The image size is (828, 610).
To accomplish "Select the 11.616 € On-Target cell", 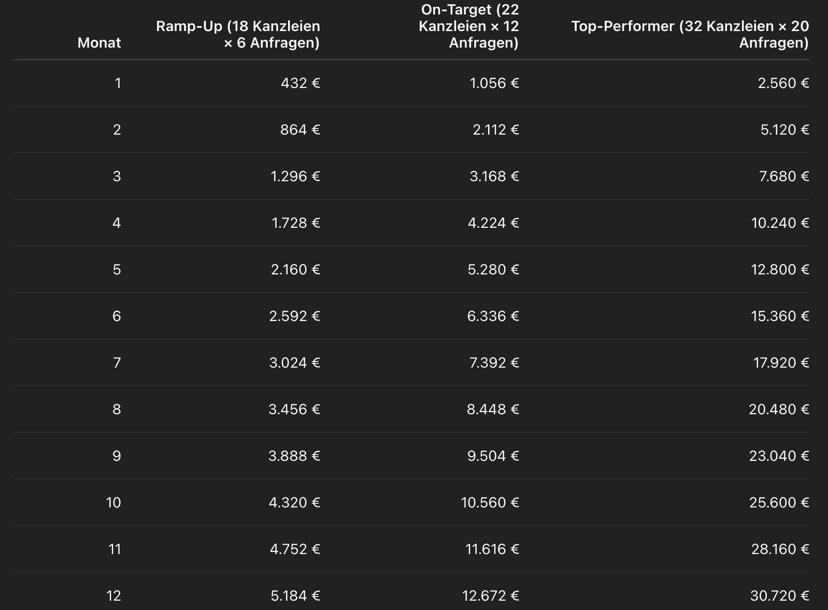I will coord(492,549).
